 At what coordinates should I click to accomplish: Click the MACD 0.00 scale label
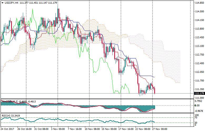click(x=197, y=105)
